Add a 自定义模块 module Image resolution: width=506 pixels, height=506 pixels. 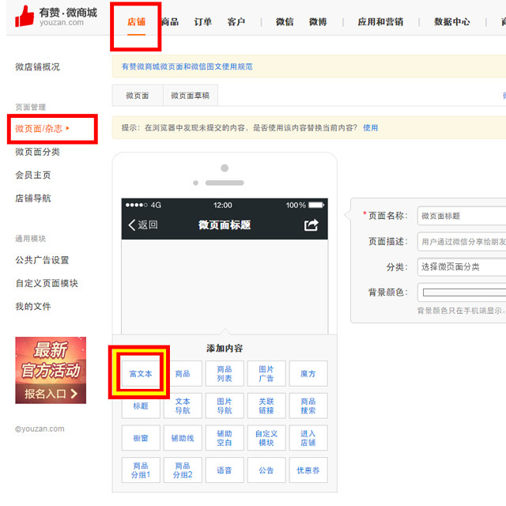click(266, 438)
